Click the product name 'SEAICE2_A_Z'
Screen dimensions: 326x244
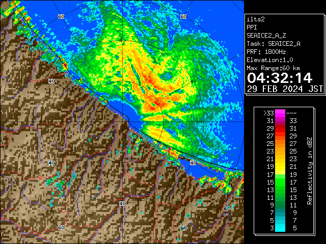[266, 36]
